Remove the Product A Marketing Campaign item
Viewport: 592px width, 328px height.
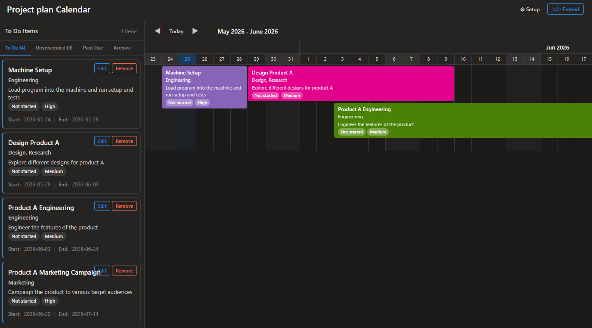click(124, 271)
